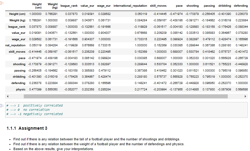
Task: Click the value 0.904307 in the value_eur row
Action: click(105, 33)
